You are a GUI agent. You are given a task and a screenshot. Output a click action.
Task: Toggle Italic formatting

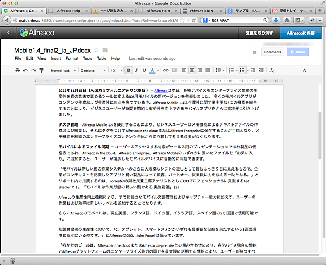(136, 70)
